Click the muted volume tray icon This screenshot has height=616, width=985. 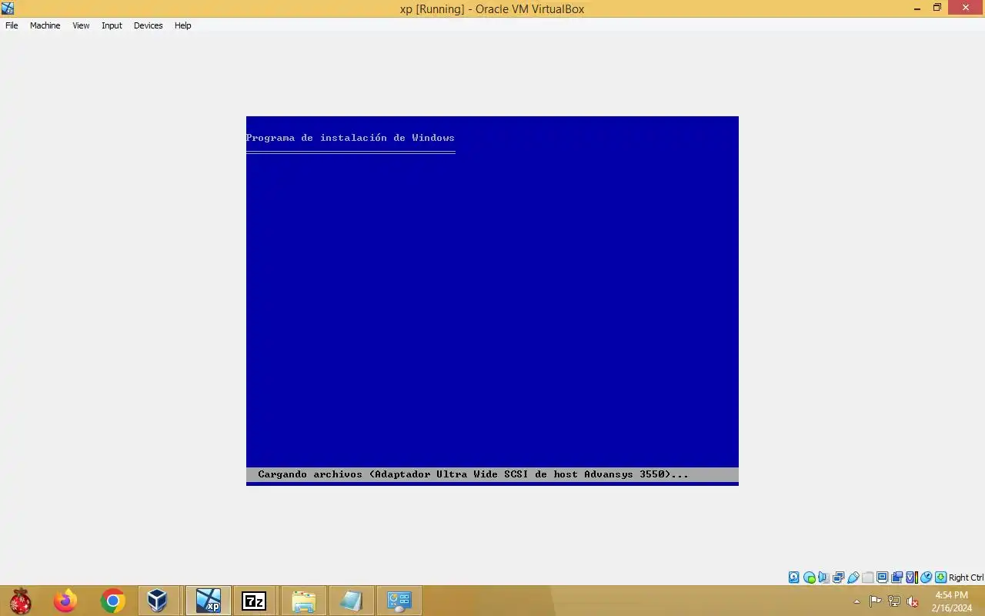coord(912,601)
